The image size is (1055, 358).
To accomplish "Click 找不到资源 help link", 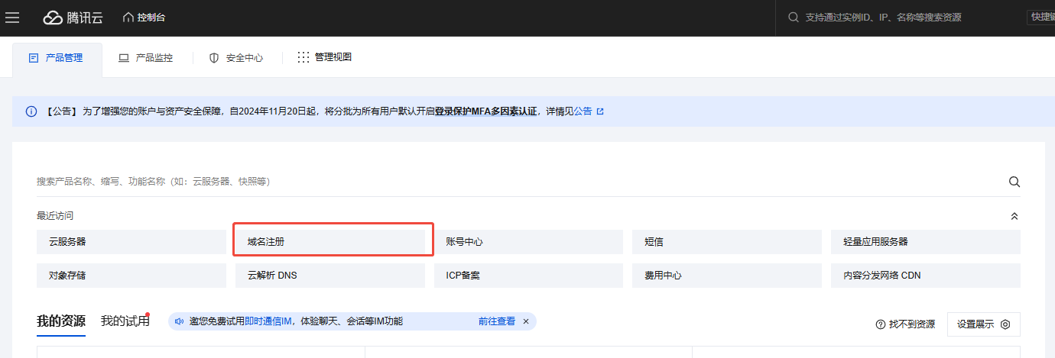I will coord(905,324).
